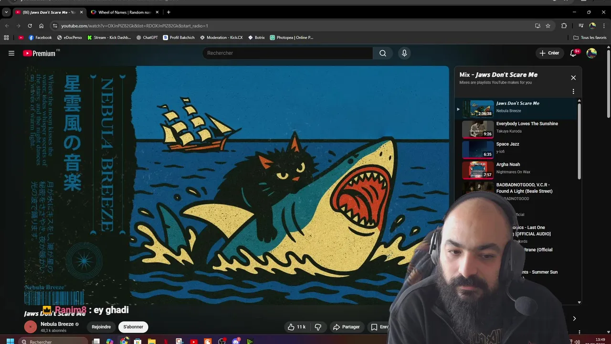Click the Créer button

coord(549,53)
